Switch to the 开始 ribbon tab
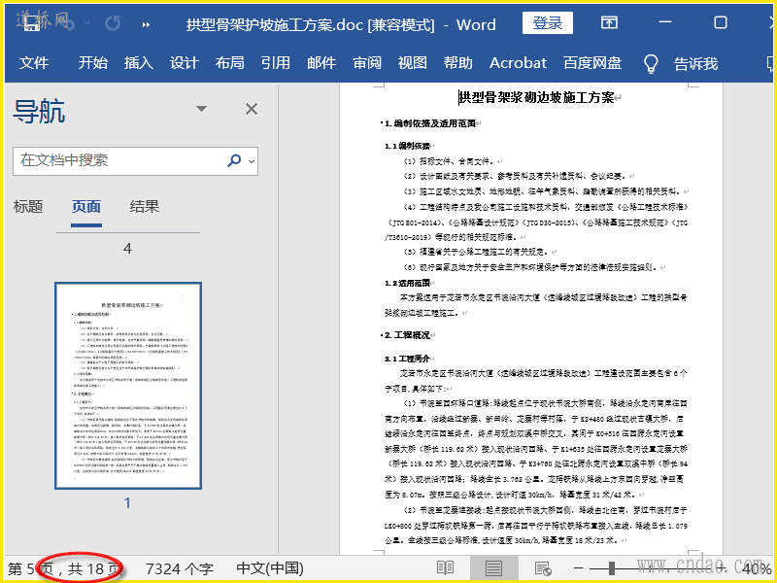Image resolution: width=777 pixels, height=583 pixels. pyautogui.click(x=92, y=63)
